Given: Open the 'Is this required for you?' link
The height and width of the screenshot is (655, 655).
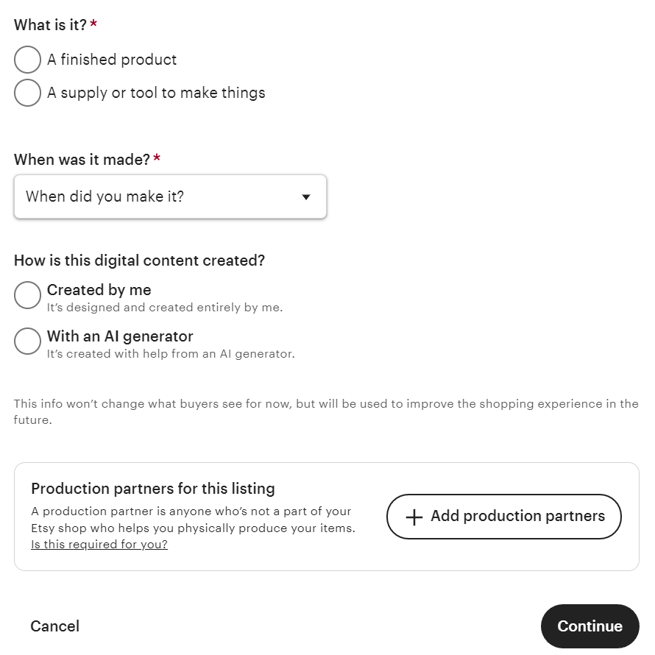Looking at the screenshot, I should [99, 544].
